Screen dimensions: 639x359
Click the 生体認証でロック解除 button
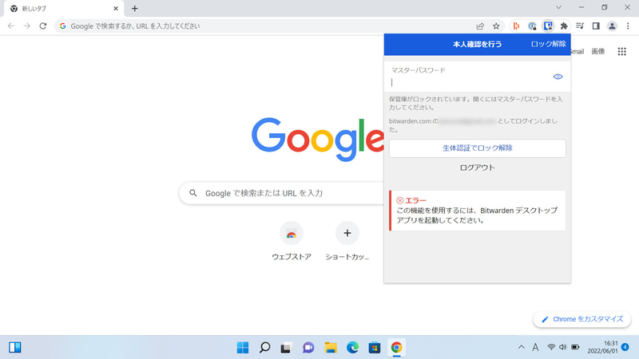coord(477,148)
